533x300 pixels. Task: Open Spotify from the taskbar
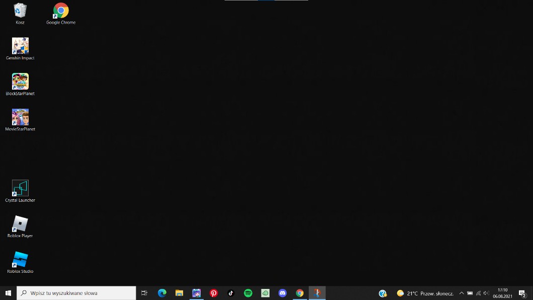(248, 293)
